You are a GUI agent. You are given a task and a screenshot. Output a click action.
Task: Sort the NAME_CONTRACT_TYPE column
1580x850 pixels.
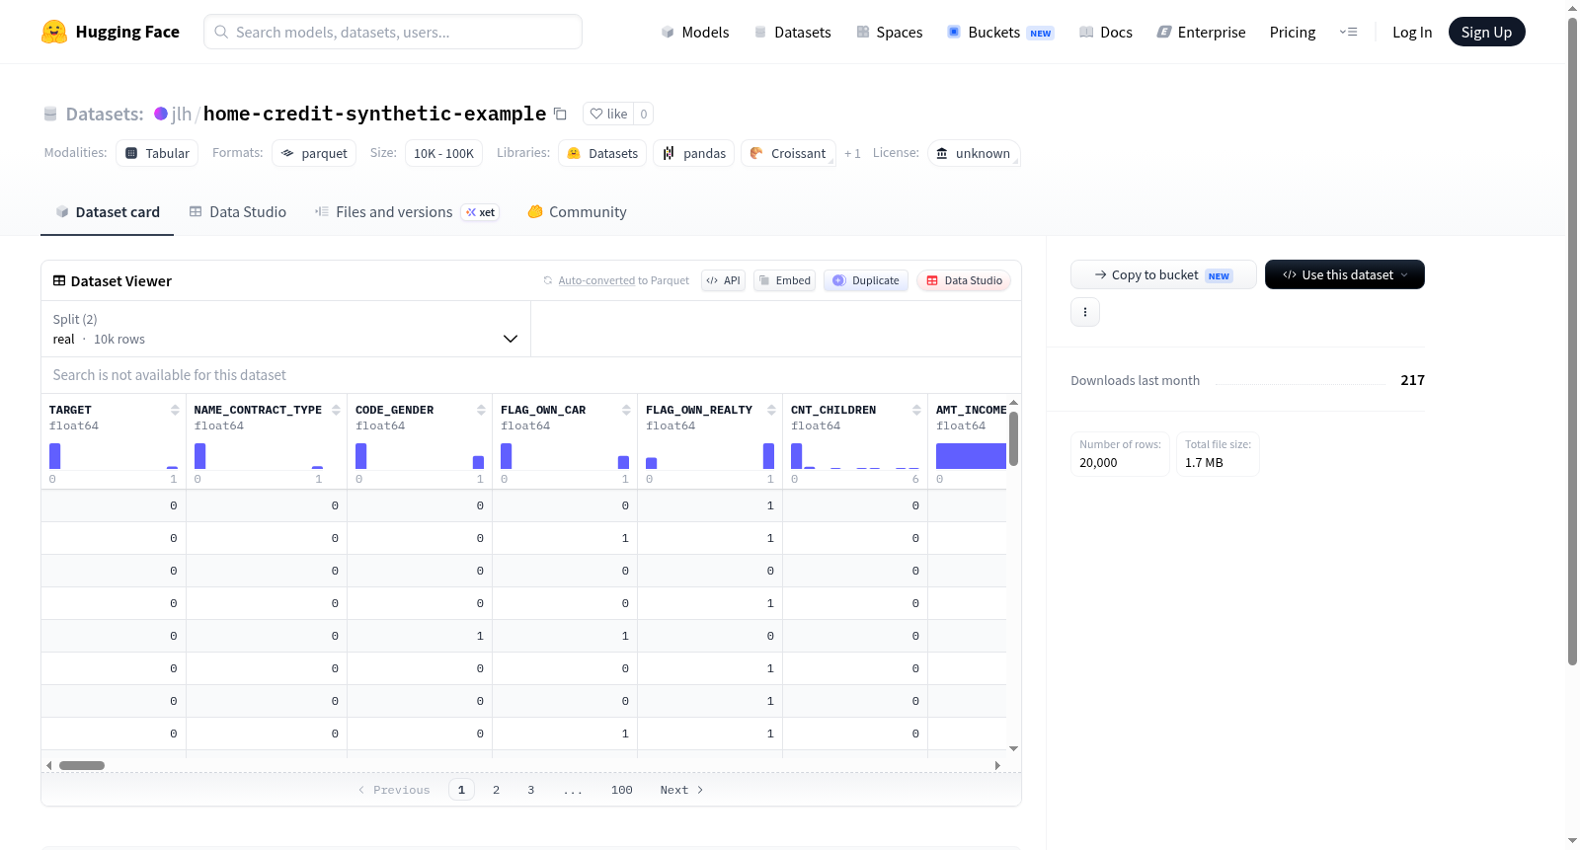click(336, 410)
